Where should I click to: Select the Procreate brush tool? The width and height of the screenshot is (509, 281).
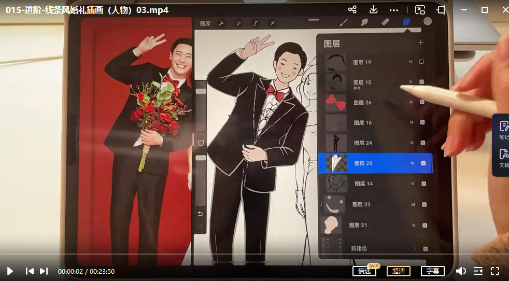343,22
